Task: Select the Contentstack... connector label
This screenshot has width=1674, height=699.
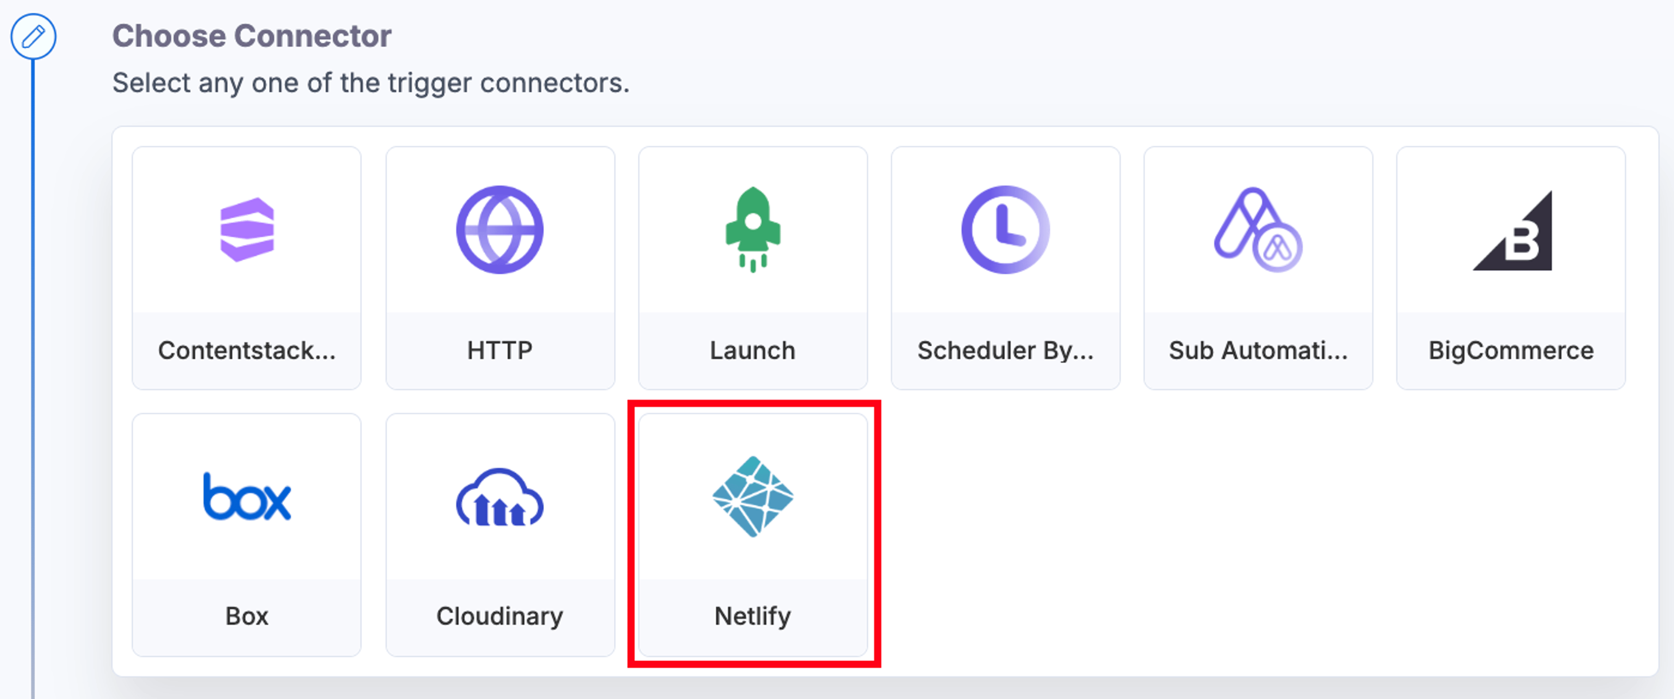Action: tap(247, 350)
